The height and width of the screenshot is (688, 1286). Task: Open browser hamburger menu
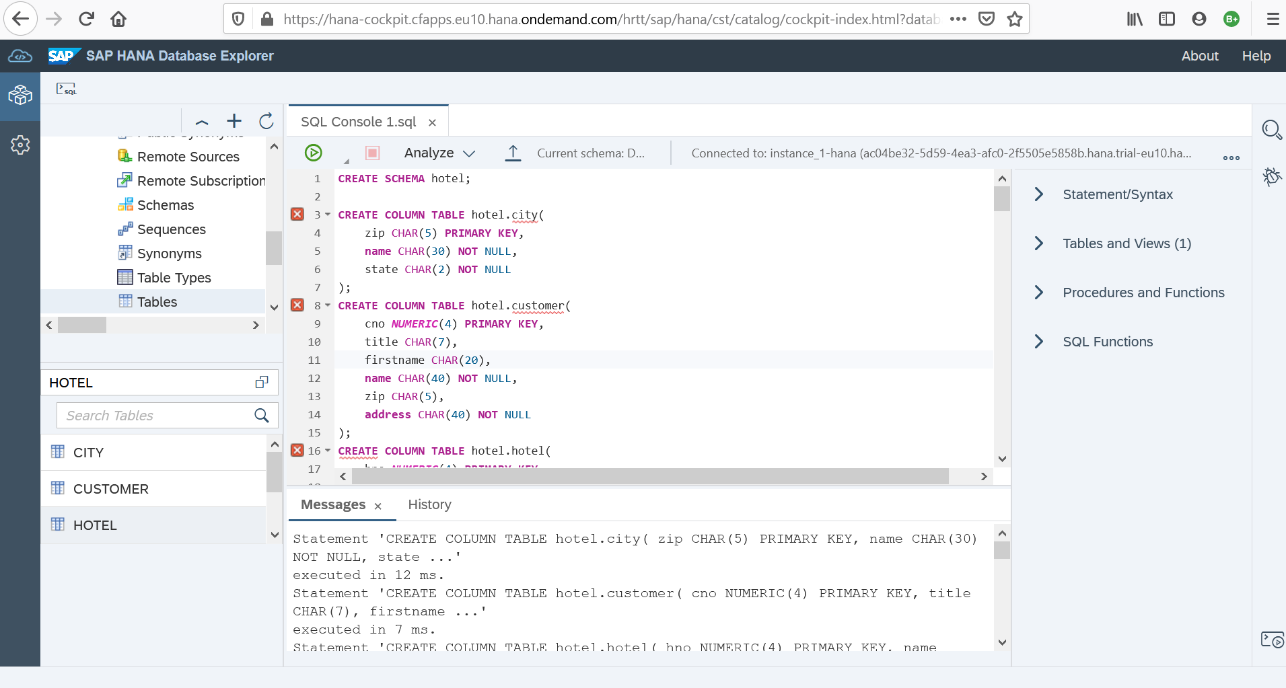coord(1273,19)
